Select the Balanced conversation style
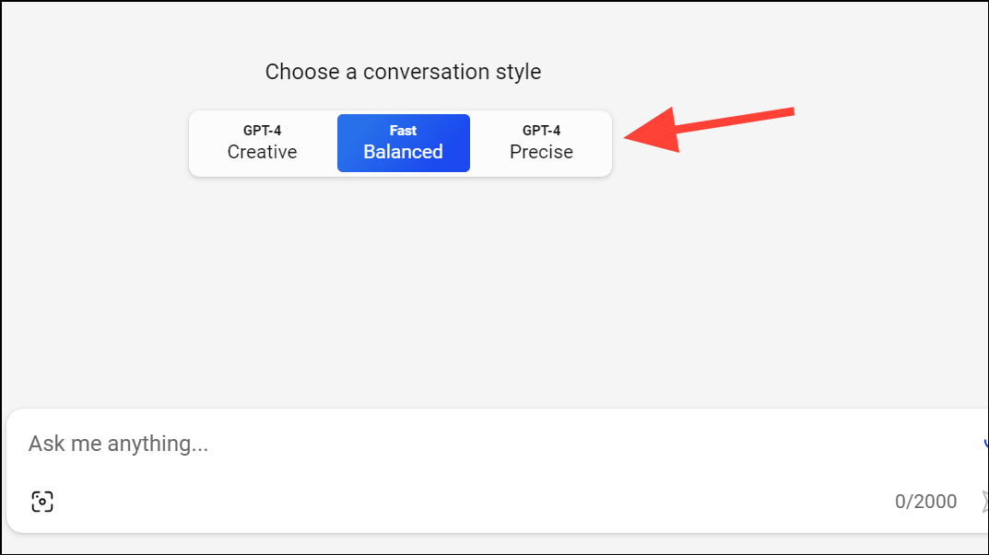The height and width of the screenshot is (555, 989). click(403, 144)
